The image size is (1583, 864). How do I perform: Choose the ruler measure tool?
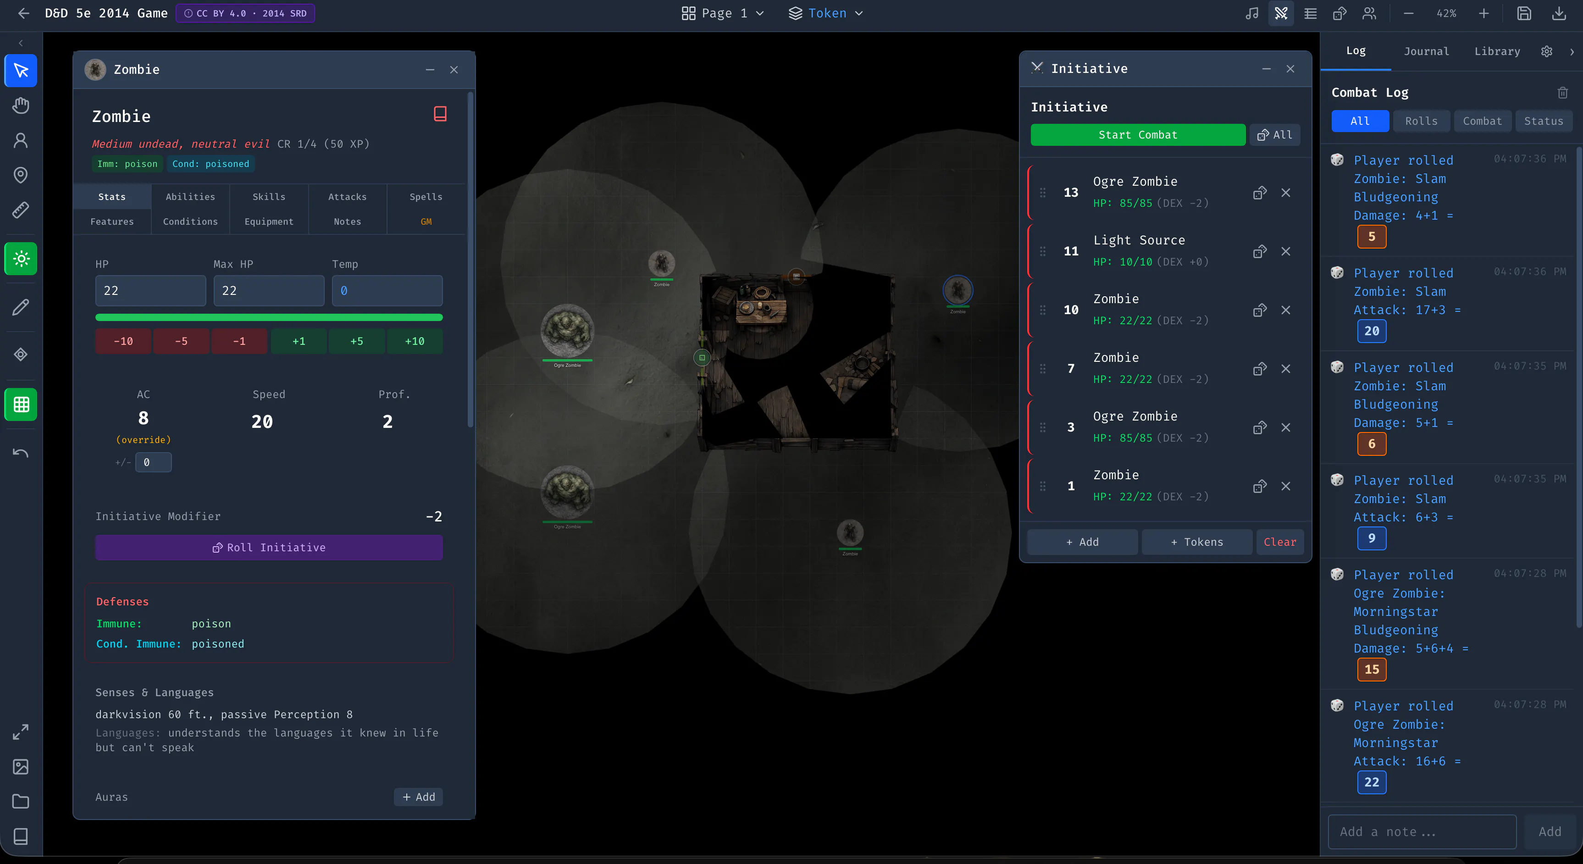coord(21,211)
